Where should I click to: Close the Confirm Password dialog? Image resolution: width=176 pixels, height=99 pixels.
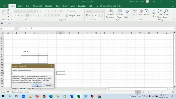51,66
